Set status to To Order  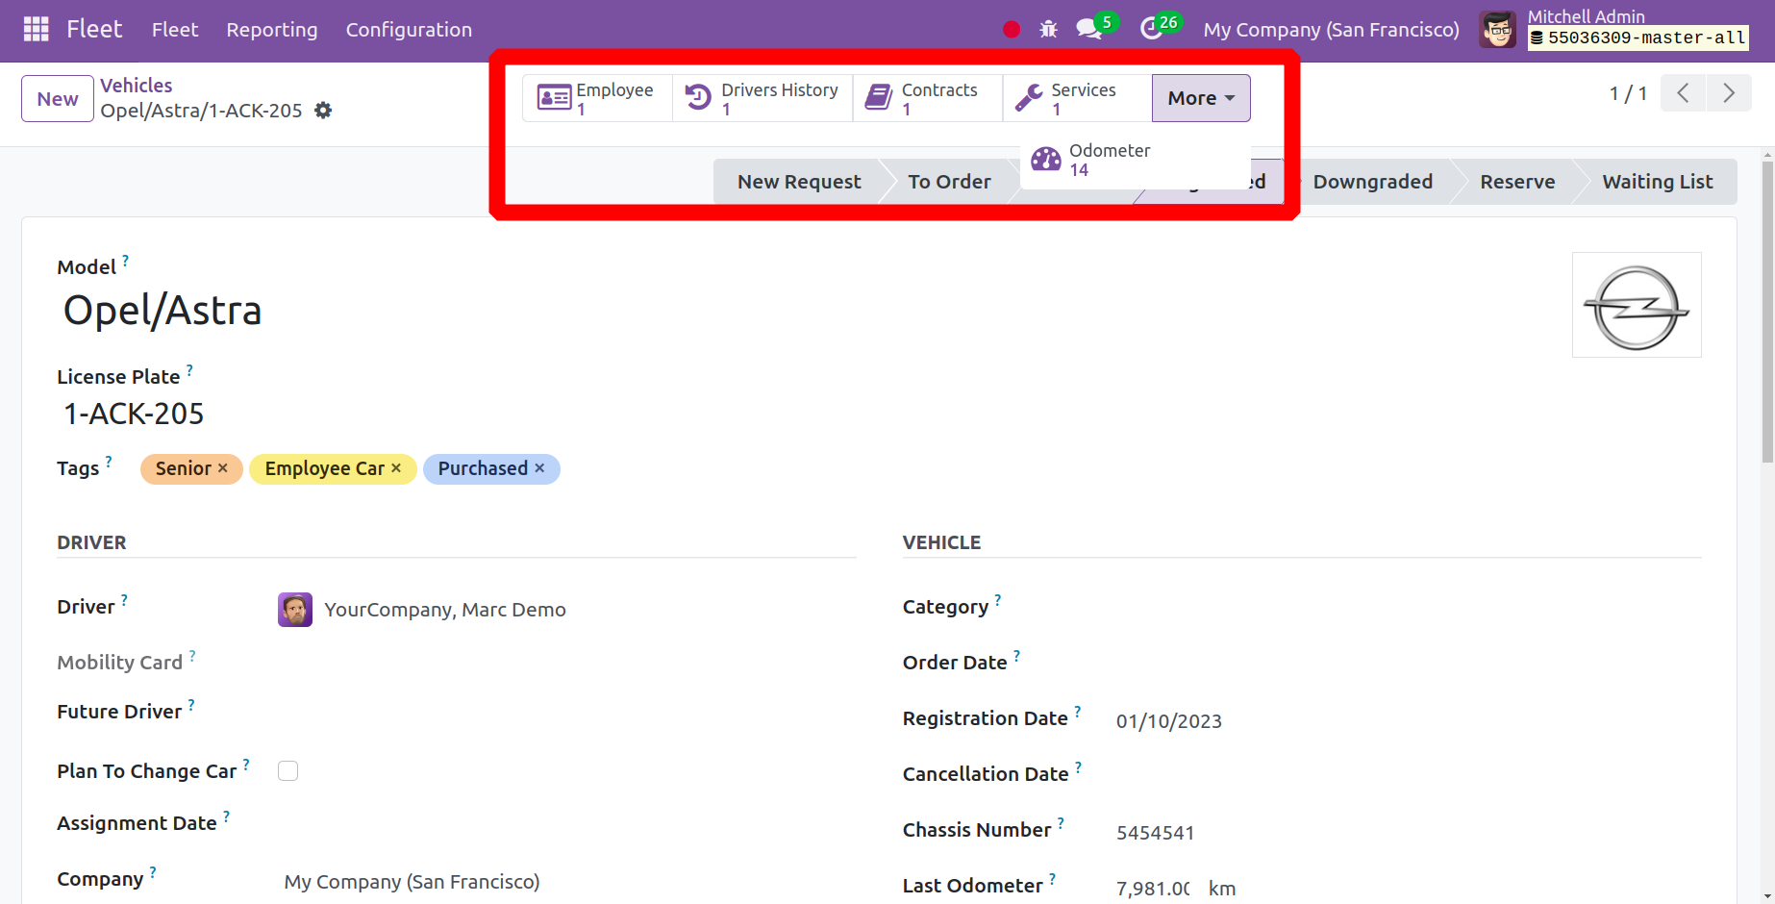(x=949, y=182)
